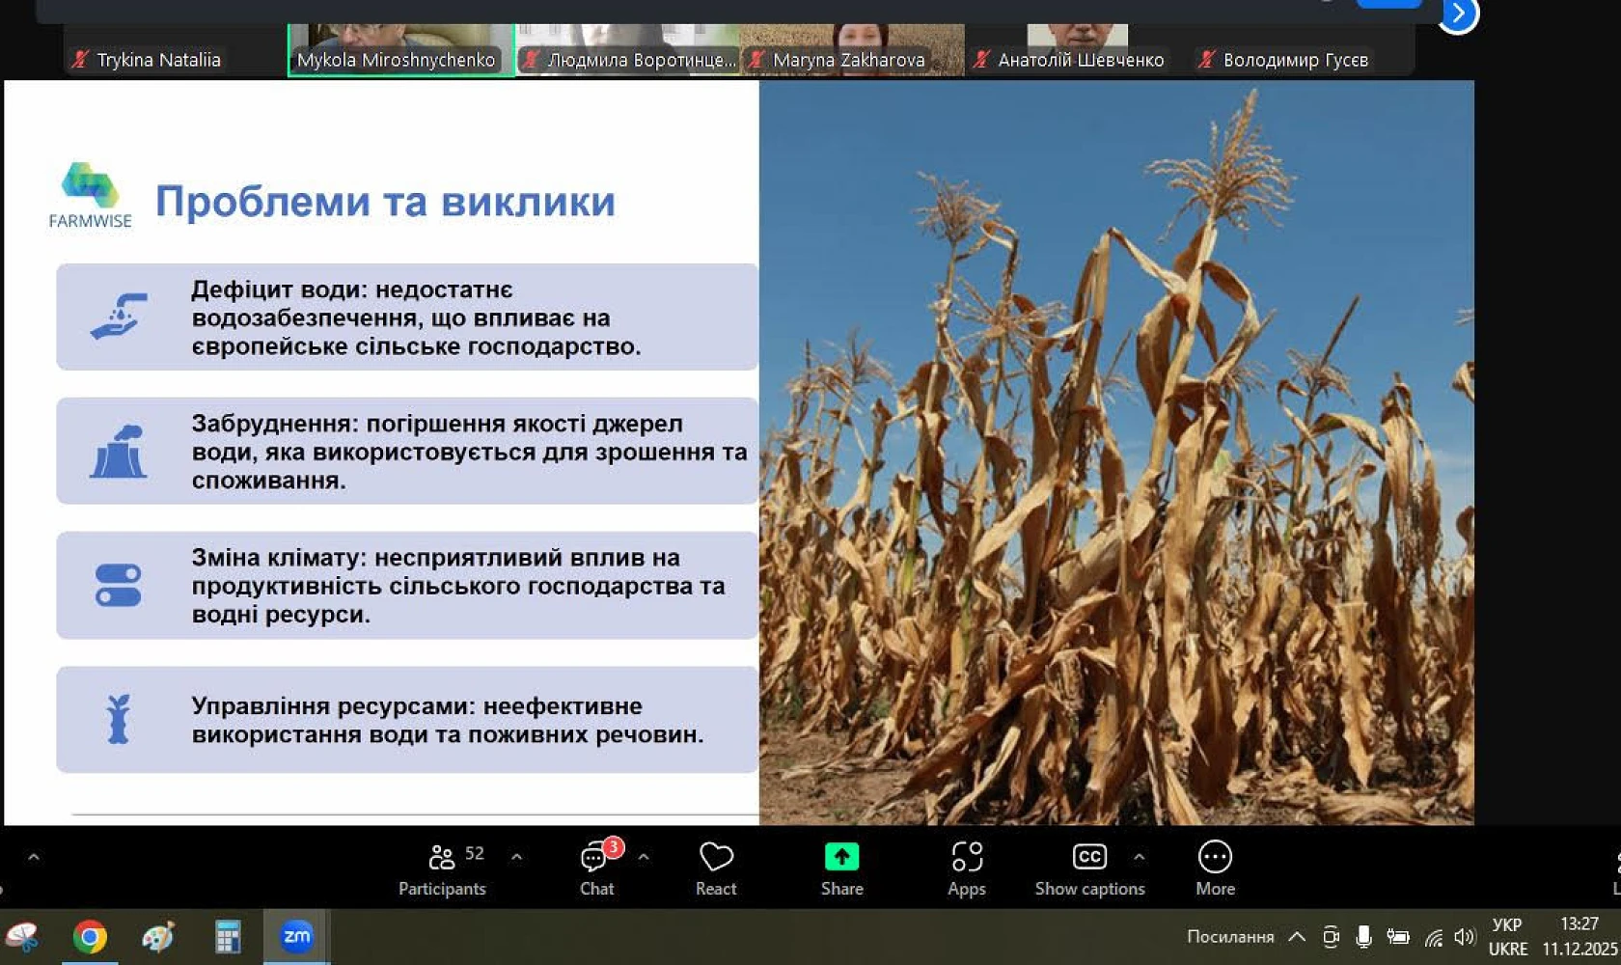The image size is (1621, 965).
Task: Expand the captions options arrow
Action: pyautogui.click(x=1140, y=857)
